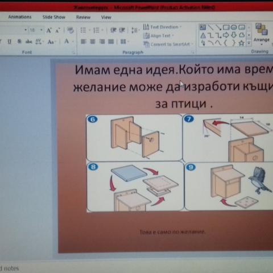Open the Text Direction dropdown
The width and height of the screenshot is (273, 273).
(162, 27)
